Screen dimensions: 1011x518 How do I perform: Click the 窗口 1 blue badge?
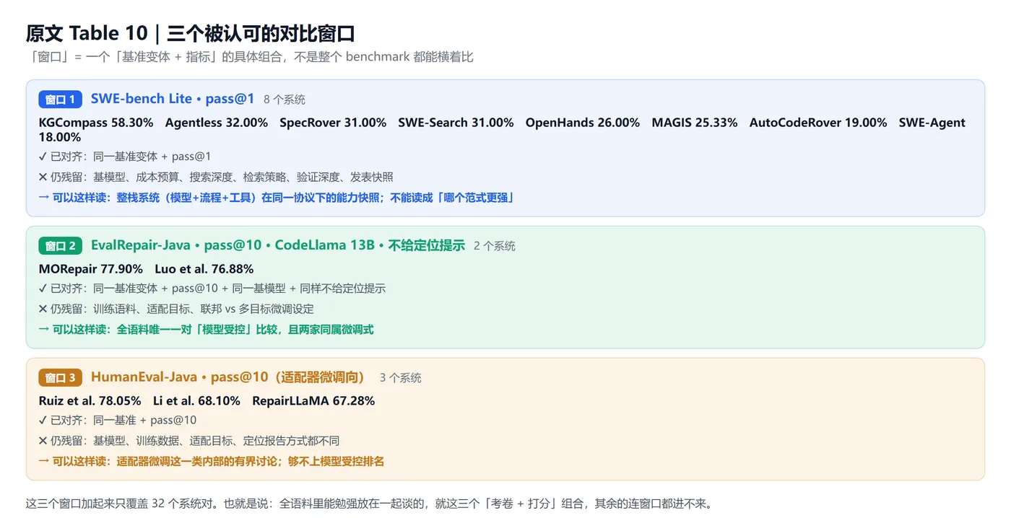61,100
